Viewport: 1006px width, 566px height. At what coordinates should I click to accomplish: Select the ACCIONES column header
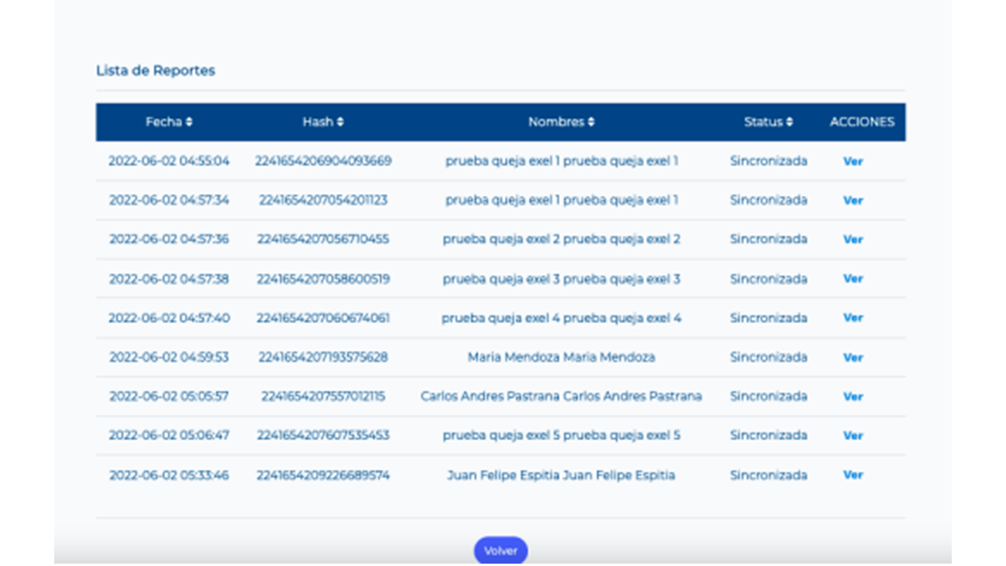861,122
